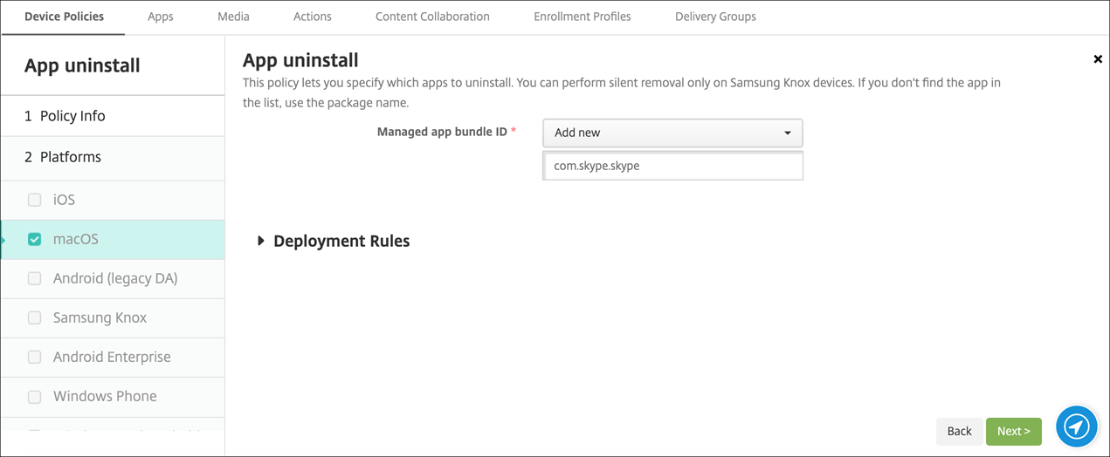1110x457 pixels.
Task: Check the Windows Phone checkbox
Action: point(35,396)
